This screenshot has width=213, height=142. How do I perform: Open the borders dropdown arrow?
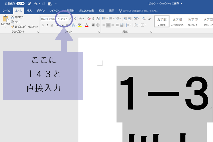(146, 25)
